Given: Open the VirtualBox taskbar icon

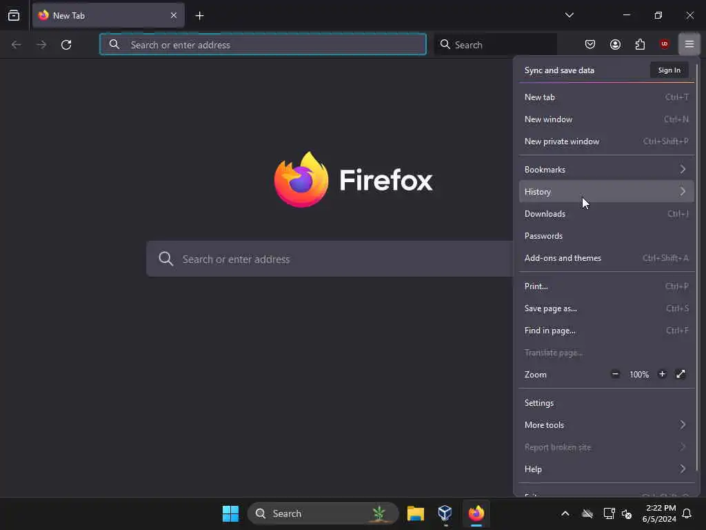Looking at the screenshot, I should point(445,513).
